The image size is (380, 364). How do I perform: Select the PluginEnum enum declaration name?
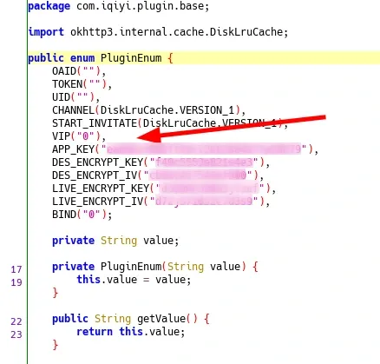[131, 58]
